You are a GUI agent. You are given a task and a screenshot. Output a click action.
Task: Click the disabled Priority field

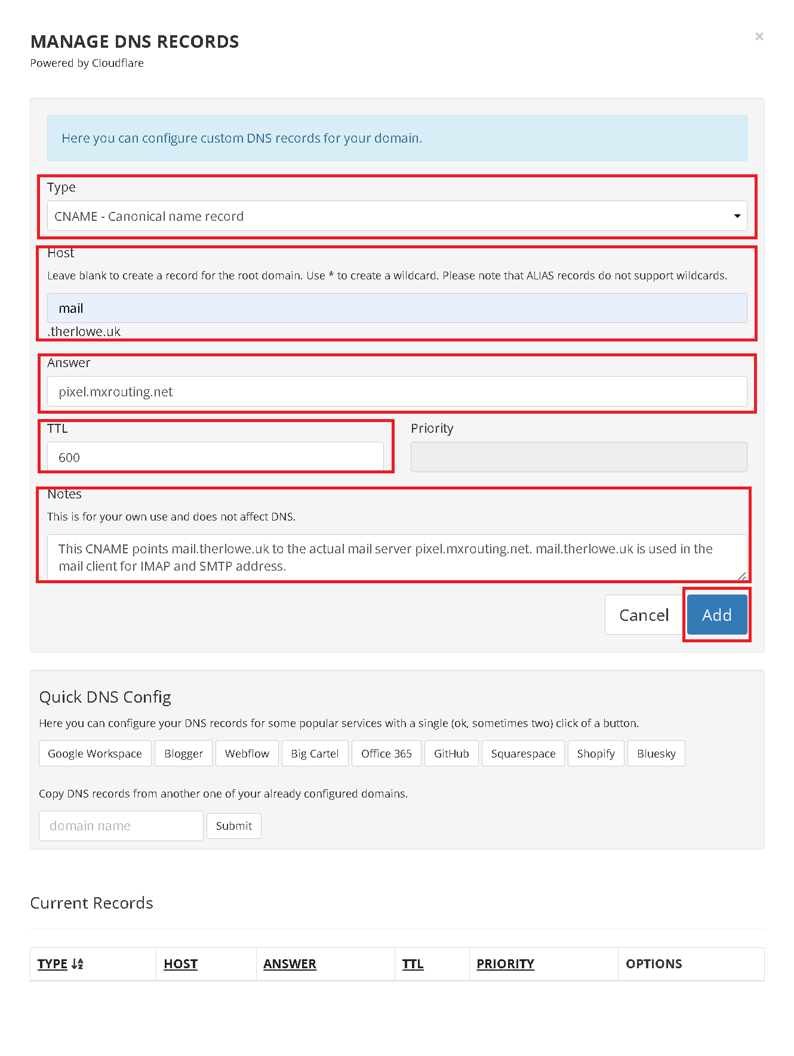coord(578,457)
